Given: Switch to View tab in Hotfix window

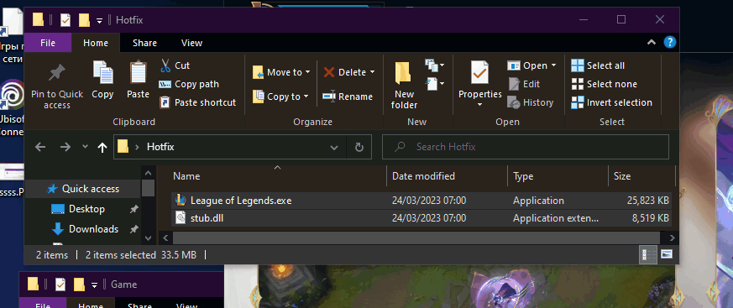Looking at the screenshot, I should pyautogui.click(x=191, y=43).
